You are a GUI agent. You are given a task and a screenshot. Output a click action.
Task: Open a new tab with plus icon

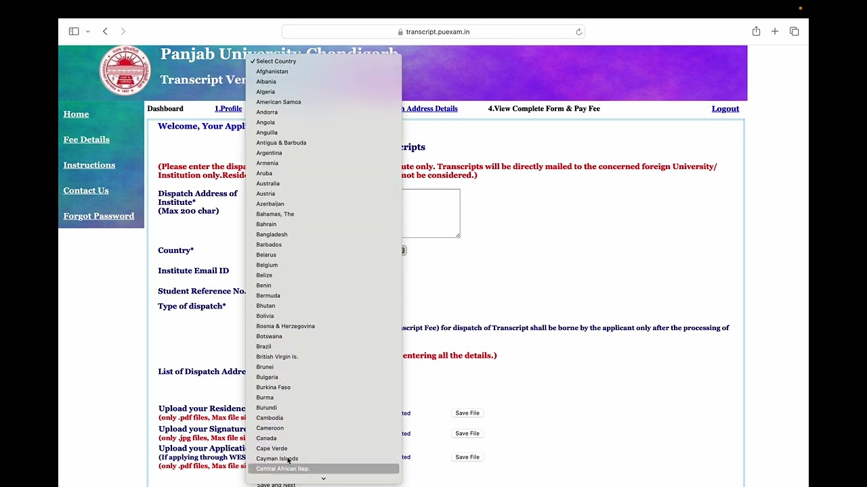[x=775, y=31]
